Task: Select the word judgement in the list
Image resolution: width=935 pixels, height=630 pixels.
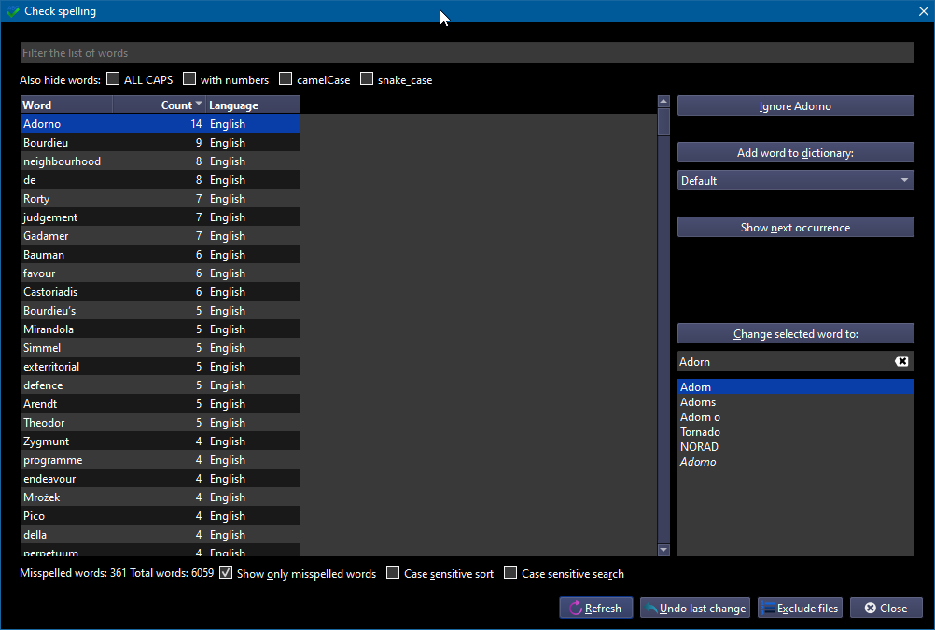Action: (160, 217)
